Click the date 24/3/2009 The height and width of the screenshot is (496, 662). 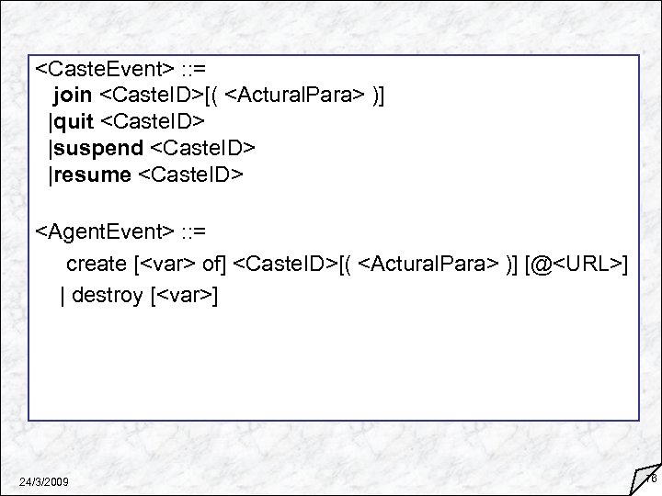tap(41, 481)
